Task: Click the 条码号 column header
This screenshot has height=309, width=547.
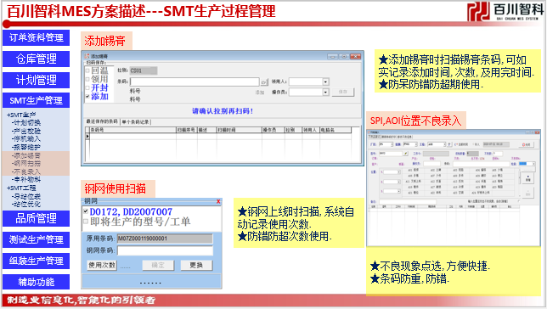Action: tap(133, 130)
